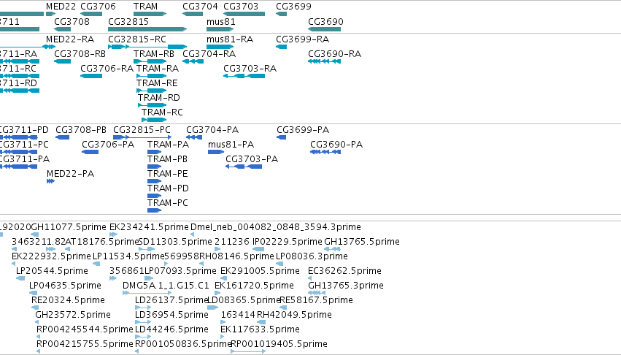
Task: Click the TRAM-RB transcript label
Action: (154, 53)
